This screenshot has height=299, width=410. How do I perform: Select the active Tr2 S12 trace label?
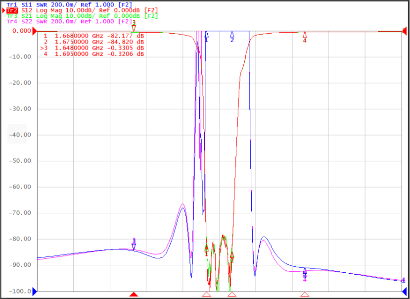[x=83, y=10]
